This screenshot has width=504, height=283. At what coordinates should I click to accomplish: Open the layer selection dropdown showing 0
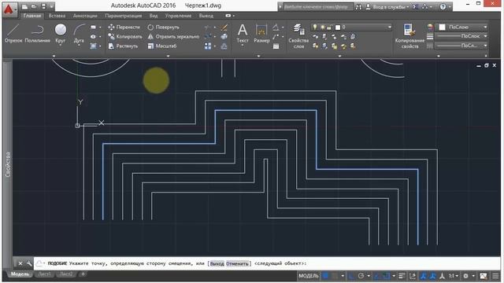(x=351, y=28)
